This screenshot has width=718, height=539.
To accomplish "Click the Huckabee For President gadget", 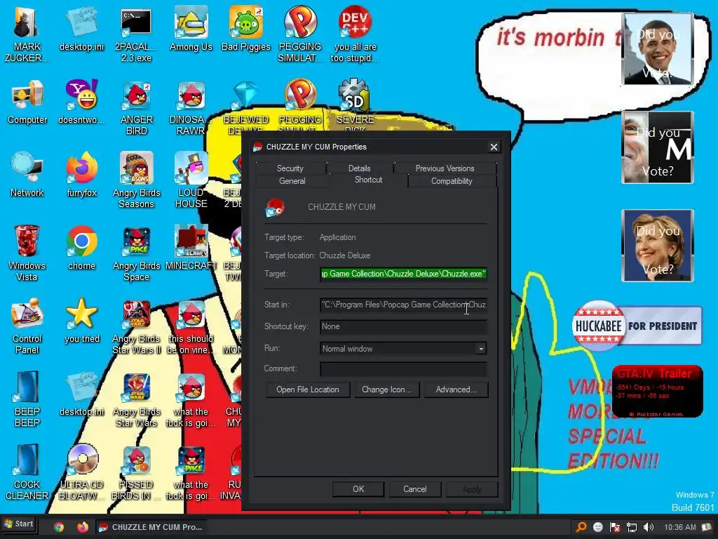I will click(x=637, y=326).
